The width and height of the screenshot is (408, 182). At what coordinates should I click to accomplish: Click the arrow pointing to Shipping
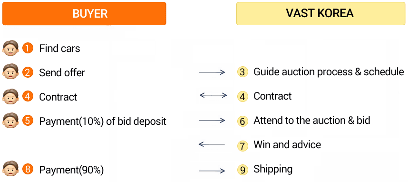click(x=212, y=171)
